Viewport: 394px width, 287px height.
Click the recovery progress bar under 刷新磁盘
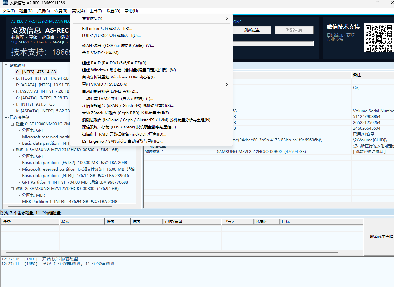click(273, 44)
